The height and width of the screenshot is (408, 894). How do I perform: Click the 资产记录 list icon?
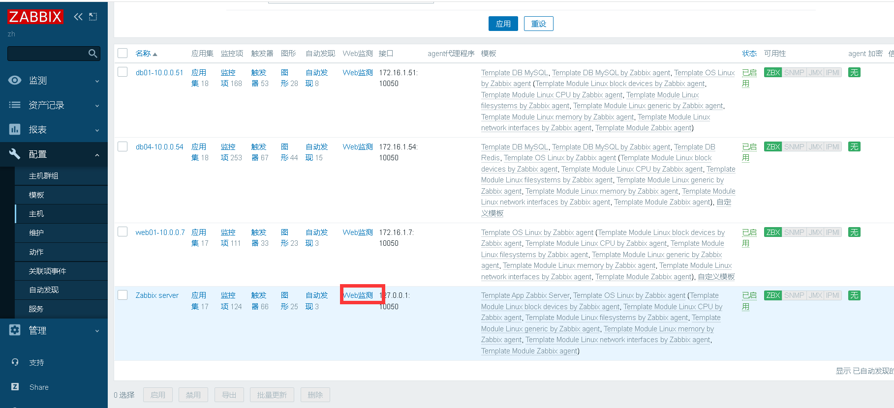pos(15,105)
